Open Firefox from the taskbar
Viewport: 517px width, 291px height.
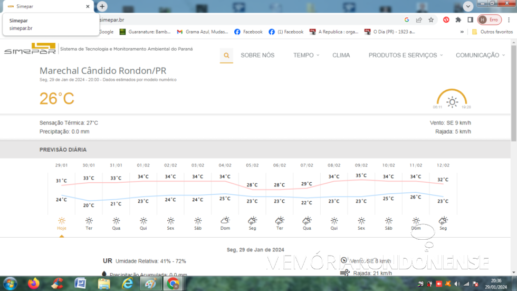34,284
